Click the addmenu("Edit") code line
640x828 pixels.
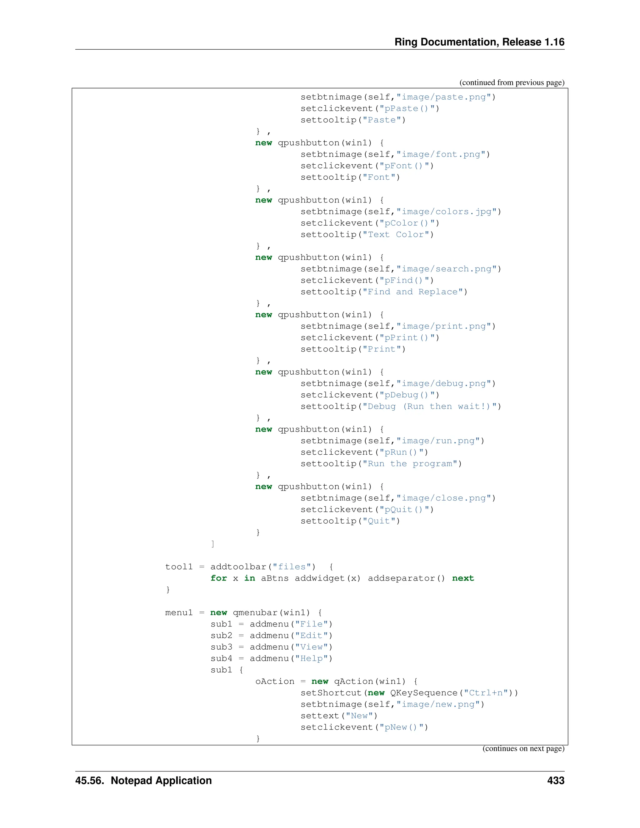(x=271, y=636)
